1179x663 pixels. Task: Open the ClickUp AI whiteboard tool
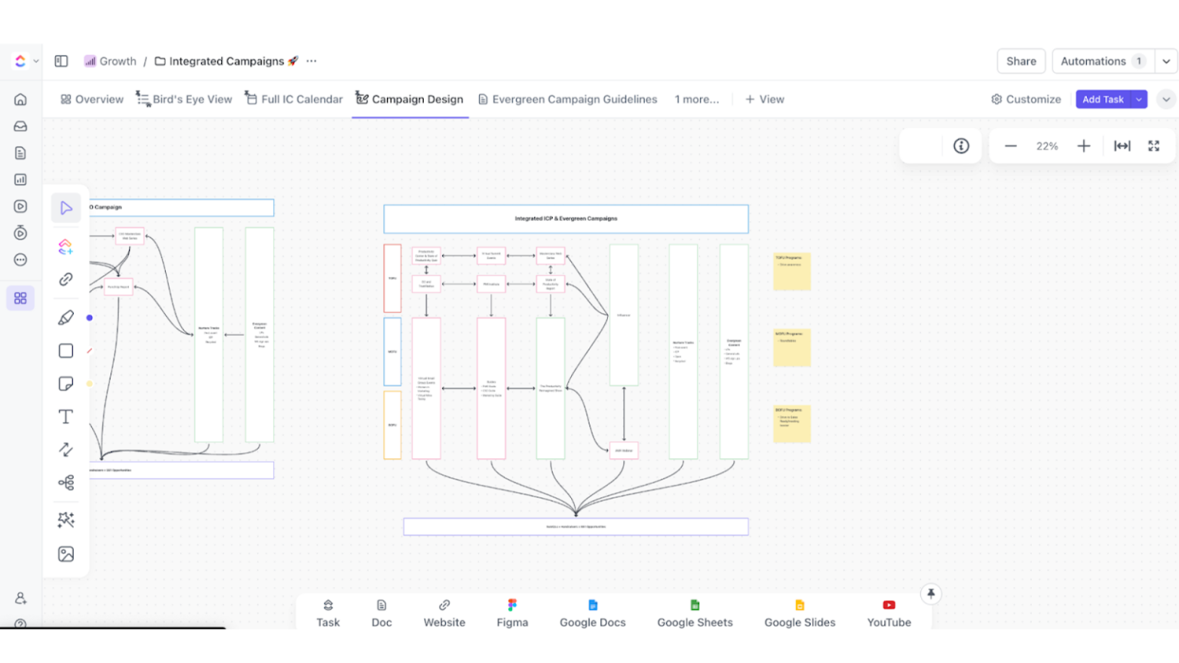[66, 520]
